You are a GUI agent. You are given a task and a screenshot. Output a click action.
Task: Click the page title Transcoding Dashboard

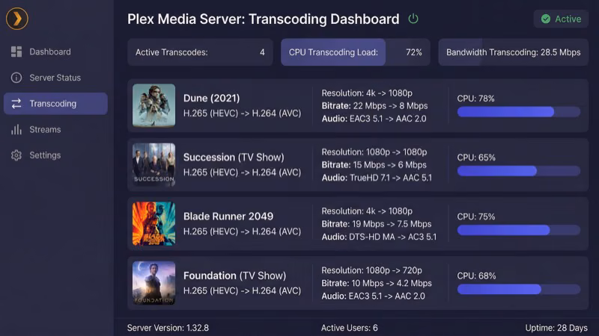click(264, 19)
